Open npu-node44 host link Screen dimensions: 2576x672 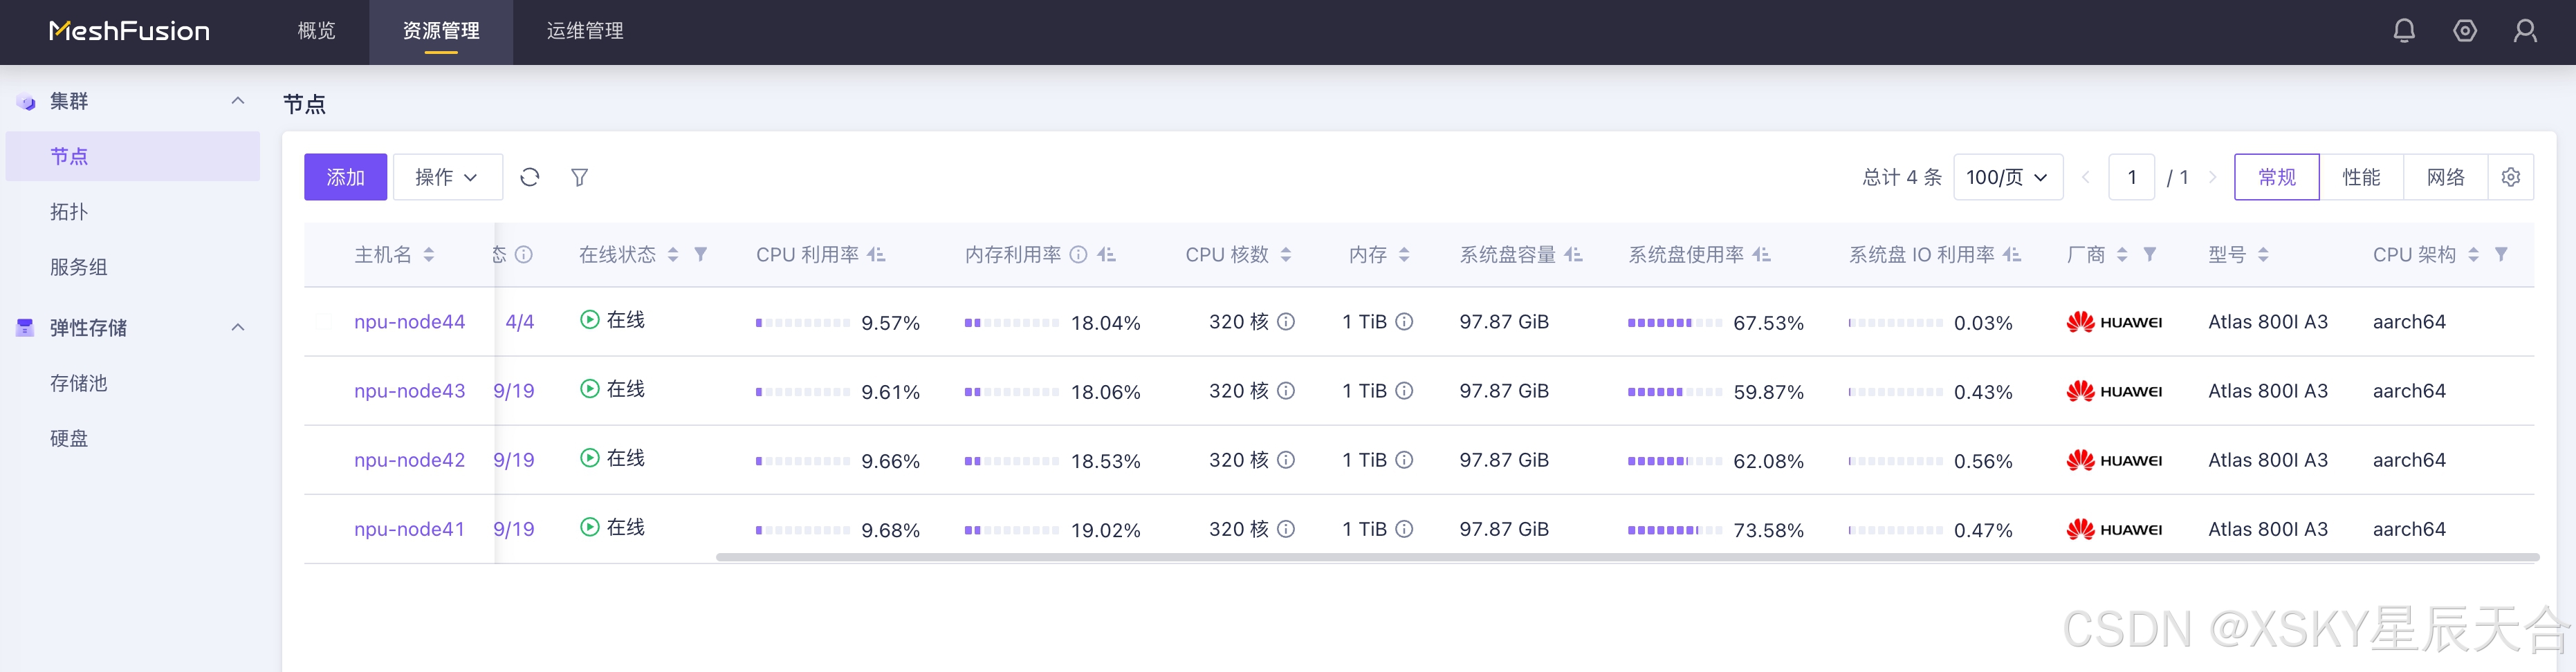(410, 322)
